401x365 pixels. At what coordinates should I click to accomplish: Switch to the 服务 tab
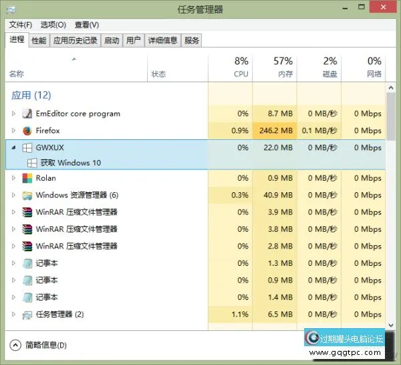point(192,40)
